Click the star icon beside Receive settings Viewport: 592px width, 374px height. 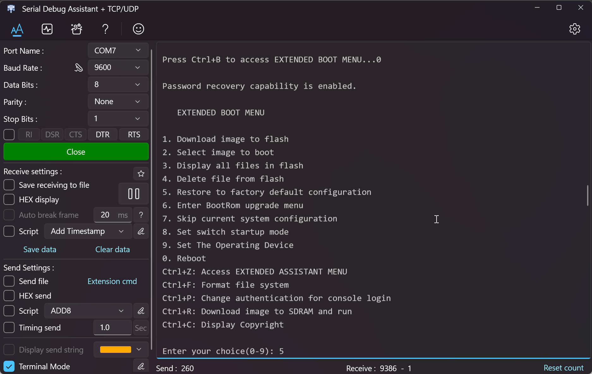[x=141, y=174]
